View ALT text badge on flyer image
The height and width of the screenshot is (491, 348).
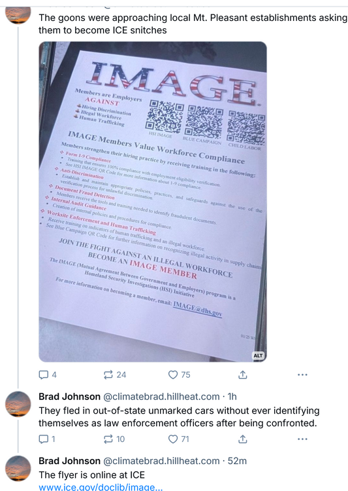(x=258, y=355)
